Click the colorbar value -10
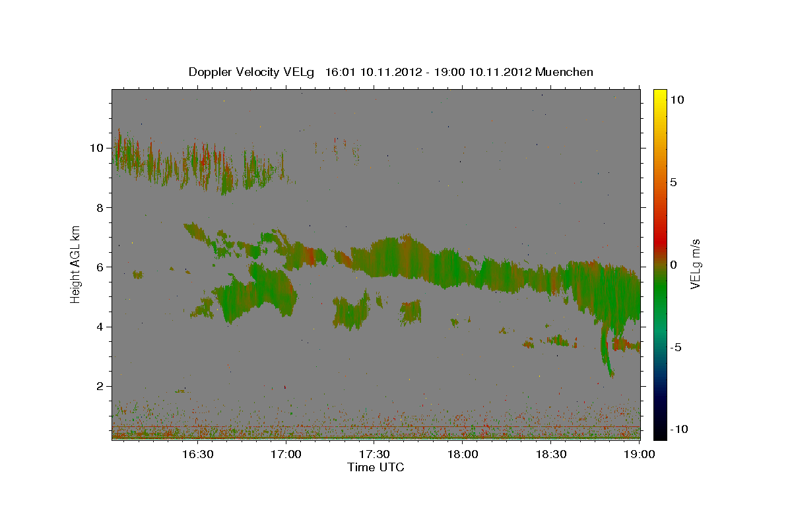Screen dimensions: 792x528 678,429
